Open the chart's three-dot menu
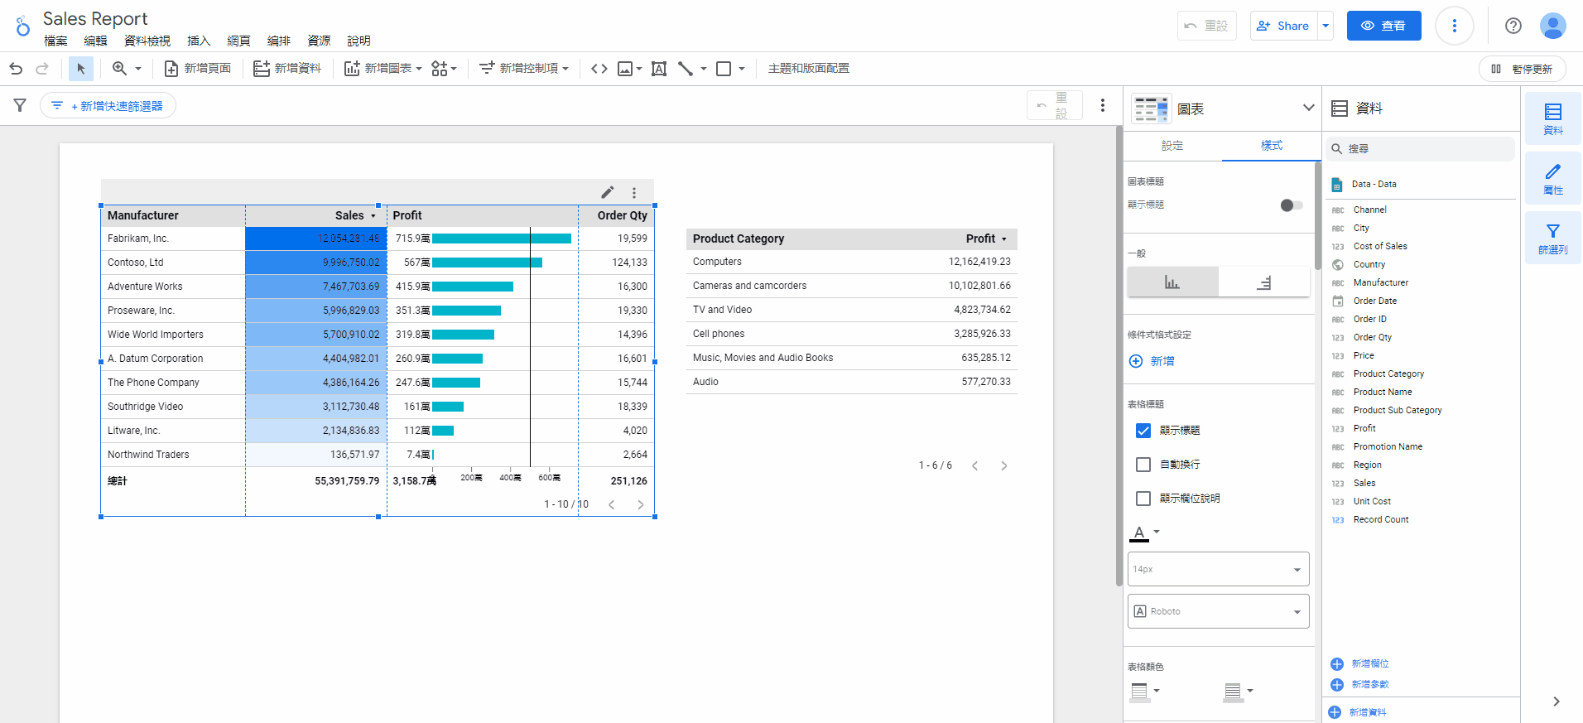Viewport: 1583px width, 723px height. [x=634, y=192]
